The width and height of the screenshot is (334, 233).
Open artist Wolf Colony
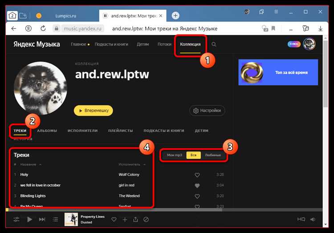129,174
